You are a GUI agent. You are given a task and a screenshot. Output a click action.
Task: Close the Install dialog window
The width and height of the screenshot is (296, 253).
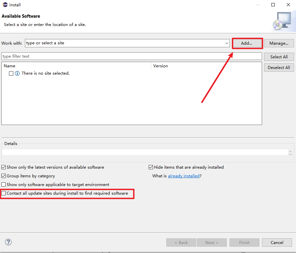288,5
